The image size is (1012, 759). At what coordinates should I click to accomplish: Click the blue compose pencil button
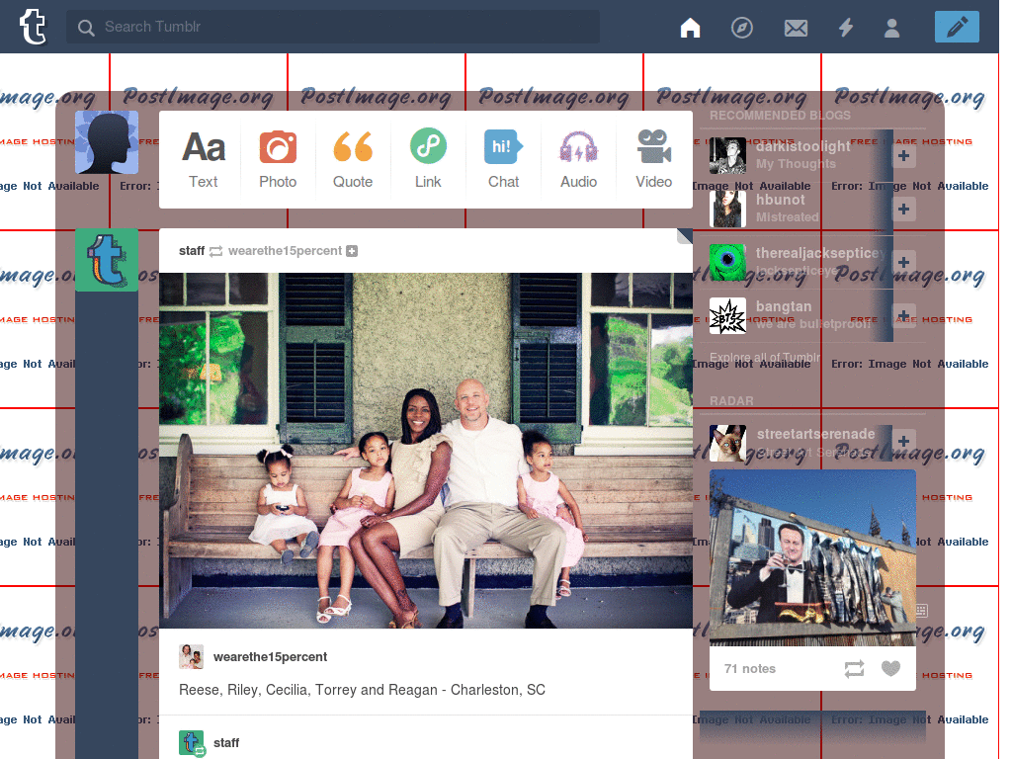[x=957, y=27]
